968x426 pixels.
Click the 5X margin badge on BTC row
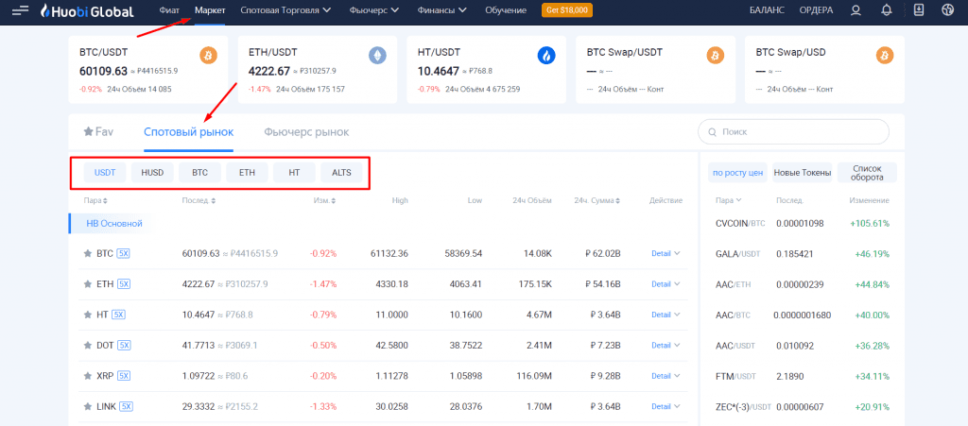click(123, 253)
